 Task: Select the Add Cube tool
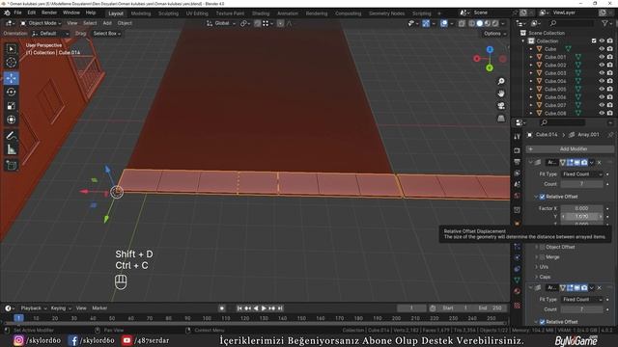[11, 165]
